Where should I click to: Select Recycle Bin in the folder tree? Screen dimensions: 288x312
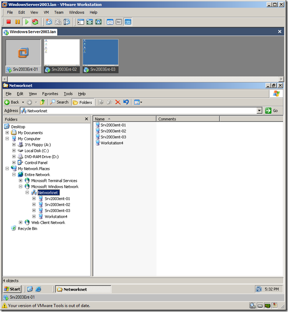24,228
